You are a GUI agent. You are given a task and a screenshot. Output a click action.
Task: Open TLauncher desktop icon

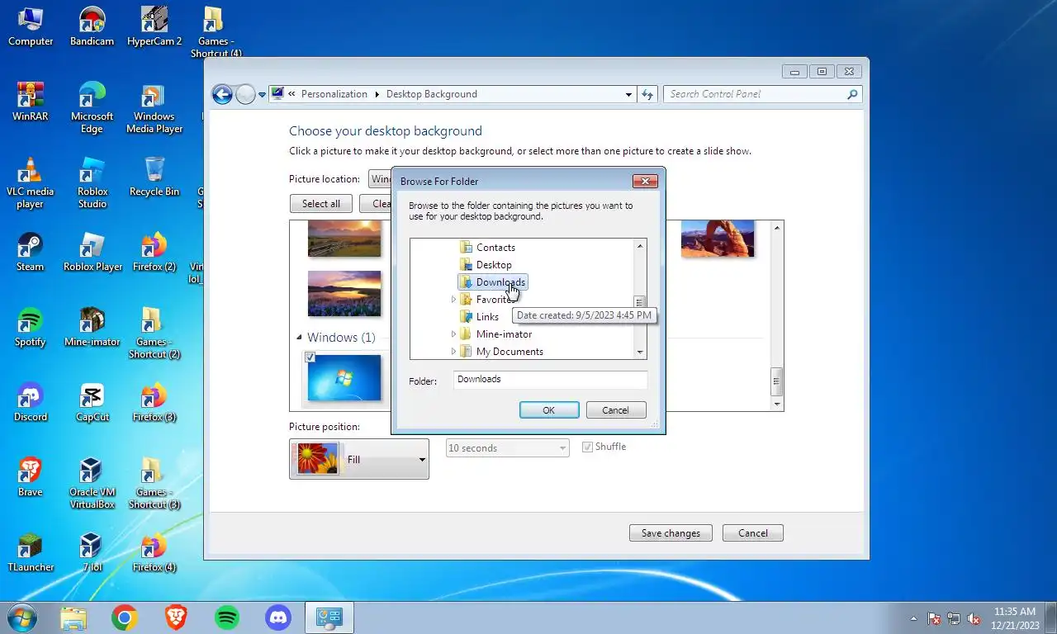[x=31, y=552]
